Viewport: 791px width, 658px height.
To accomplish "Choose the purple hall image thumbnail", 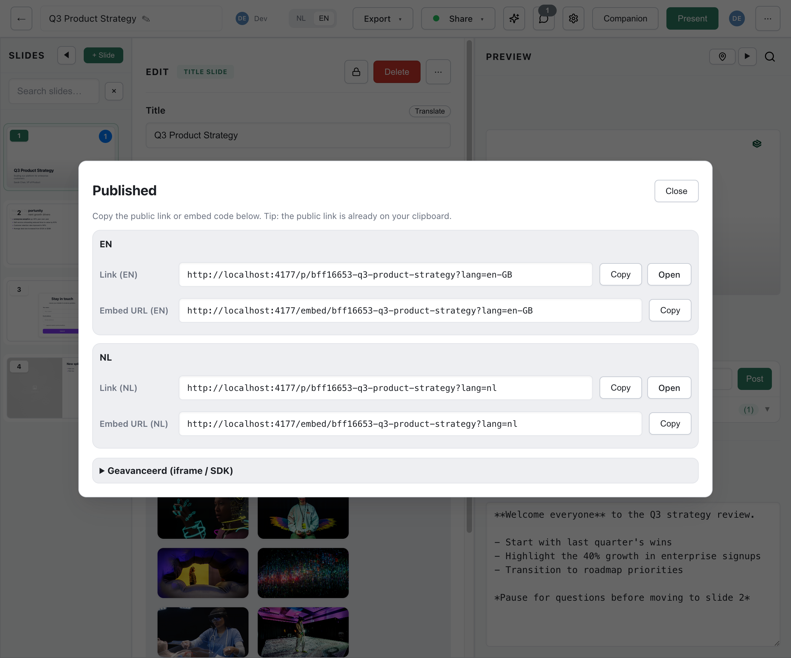I will pos(303,632).
